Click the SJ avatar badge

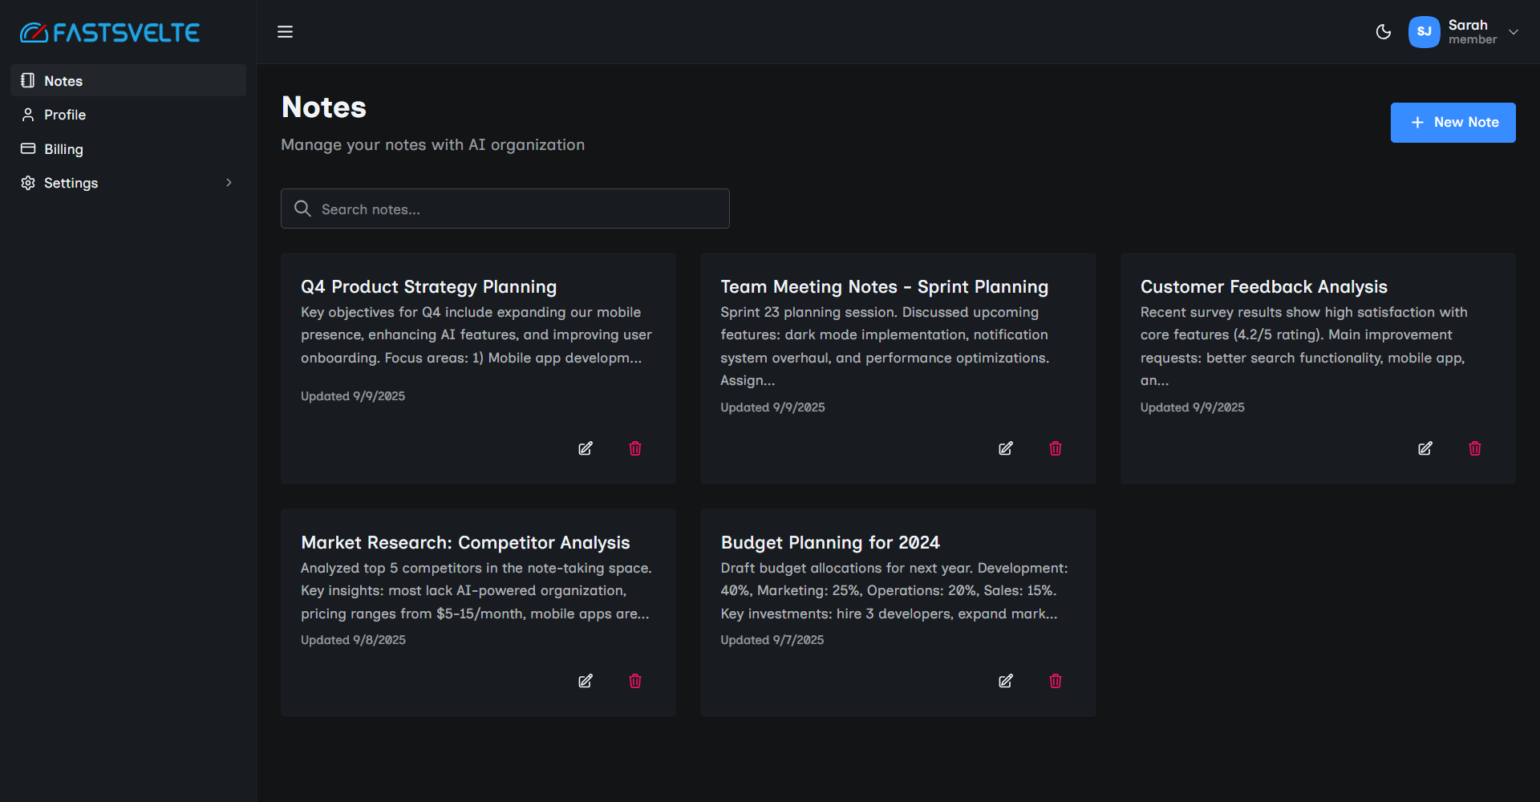pyautogui.click(x=1424, y=32)
